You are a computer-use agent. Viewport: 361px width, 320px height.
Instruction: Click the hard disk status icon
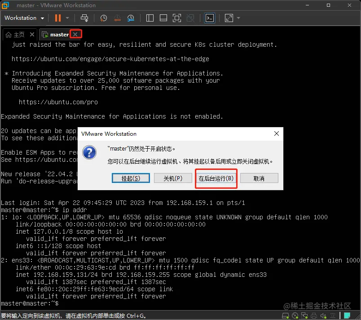pyautogui.click(x=286, y=316)
